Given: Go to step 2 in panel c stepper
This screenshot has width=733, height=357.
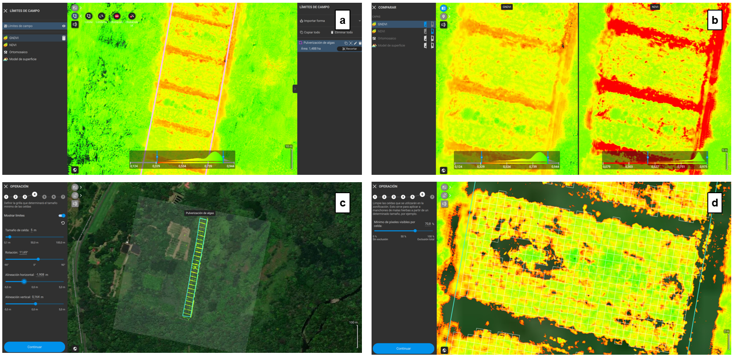Looking at the screenshot, I should [15, 197].
